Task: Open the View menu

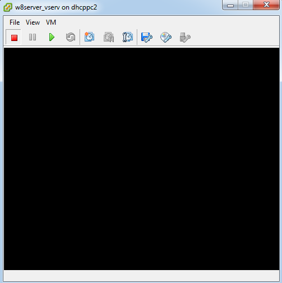Action: (x=33, y=22)
